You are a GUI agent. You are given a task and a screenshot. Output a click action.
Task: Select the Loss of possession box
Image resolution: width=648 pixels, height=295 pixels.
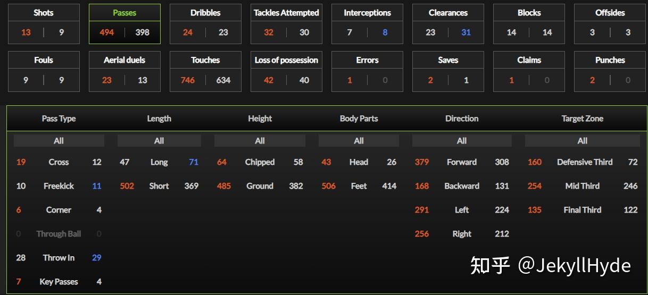click(286, 71)
